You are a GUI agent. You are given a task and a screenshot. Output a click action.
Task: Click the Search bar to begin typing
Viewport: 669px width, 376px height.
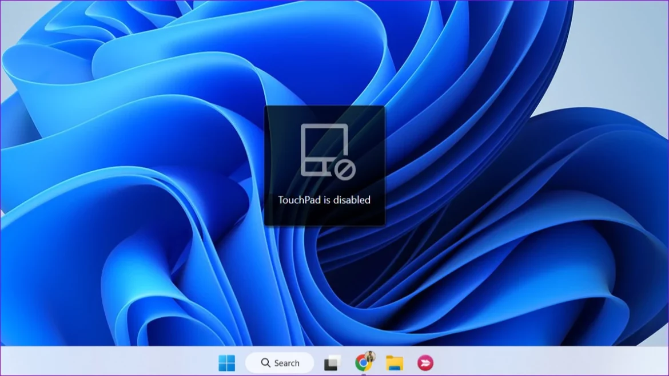pyautogui.click(x=280, y=363)
